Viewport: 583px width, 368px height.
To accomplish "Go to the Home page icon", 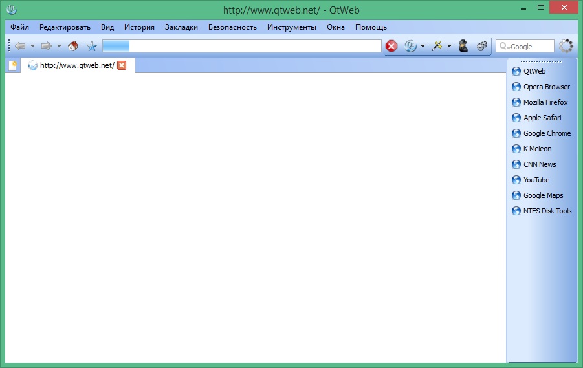I will coord(73,46).
